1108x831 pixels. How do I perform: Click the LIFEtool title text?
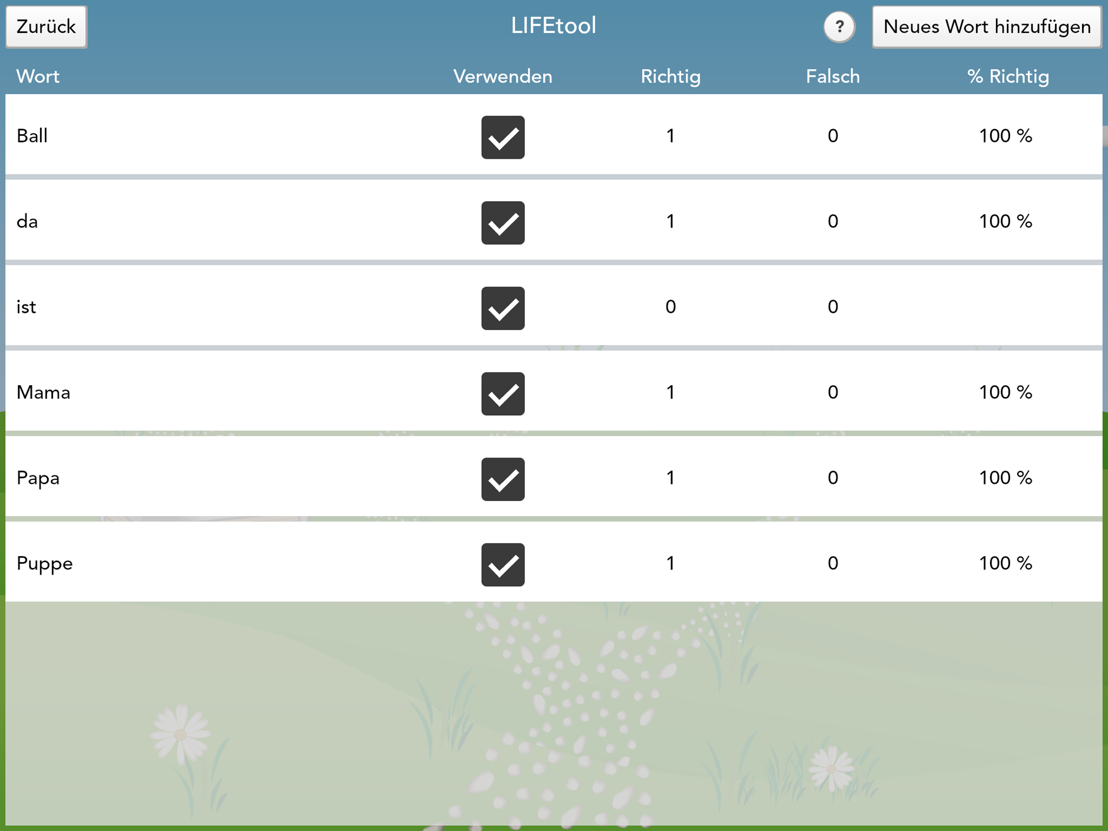[x=554, y=26]
